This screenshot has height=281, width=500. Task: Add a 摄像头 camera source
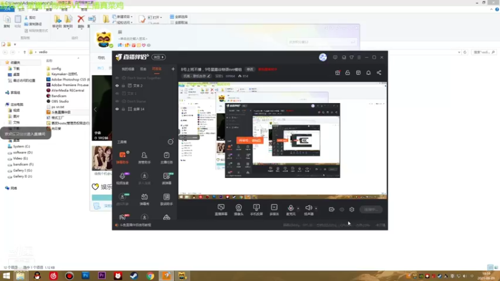[239, 210]
